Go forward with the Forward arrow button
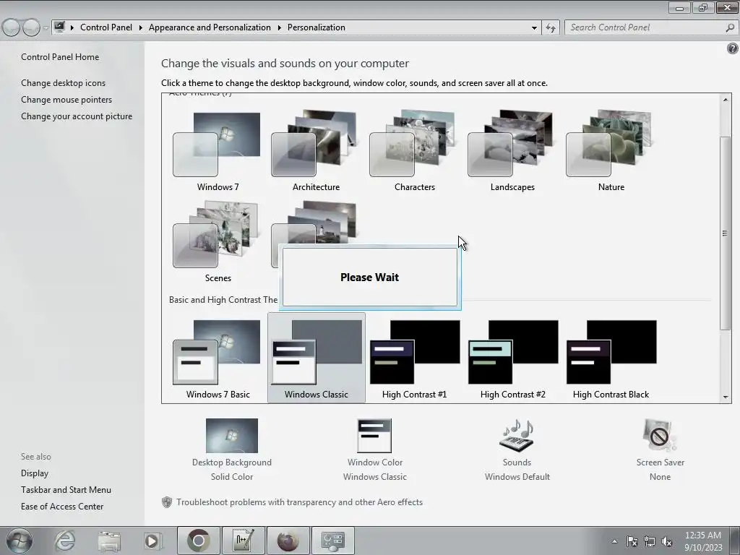Viewport: 740px width, 555px height. click(x=31, y=27)
